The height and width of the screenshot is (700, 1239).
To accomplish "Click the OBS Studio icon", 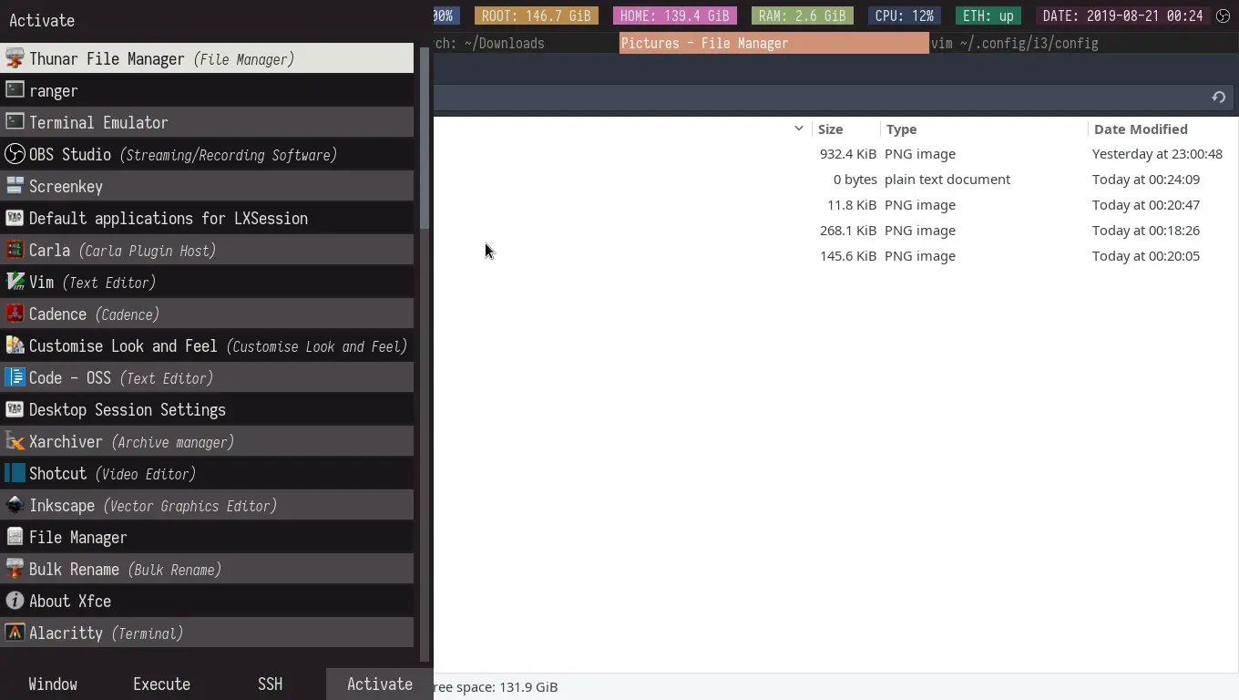I will 15,154.
